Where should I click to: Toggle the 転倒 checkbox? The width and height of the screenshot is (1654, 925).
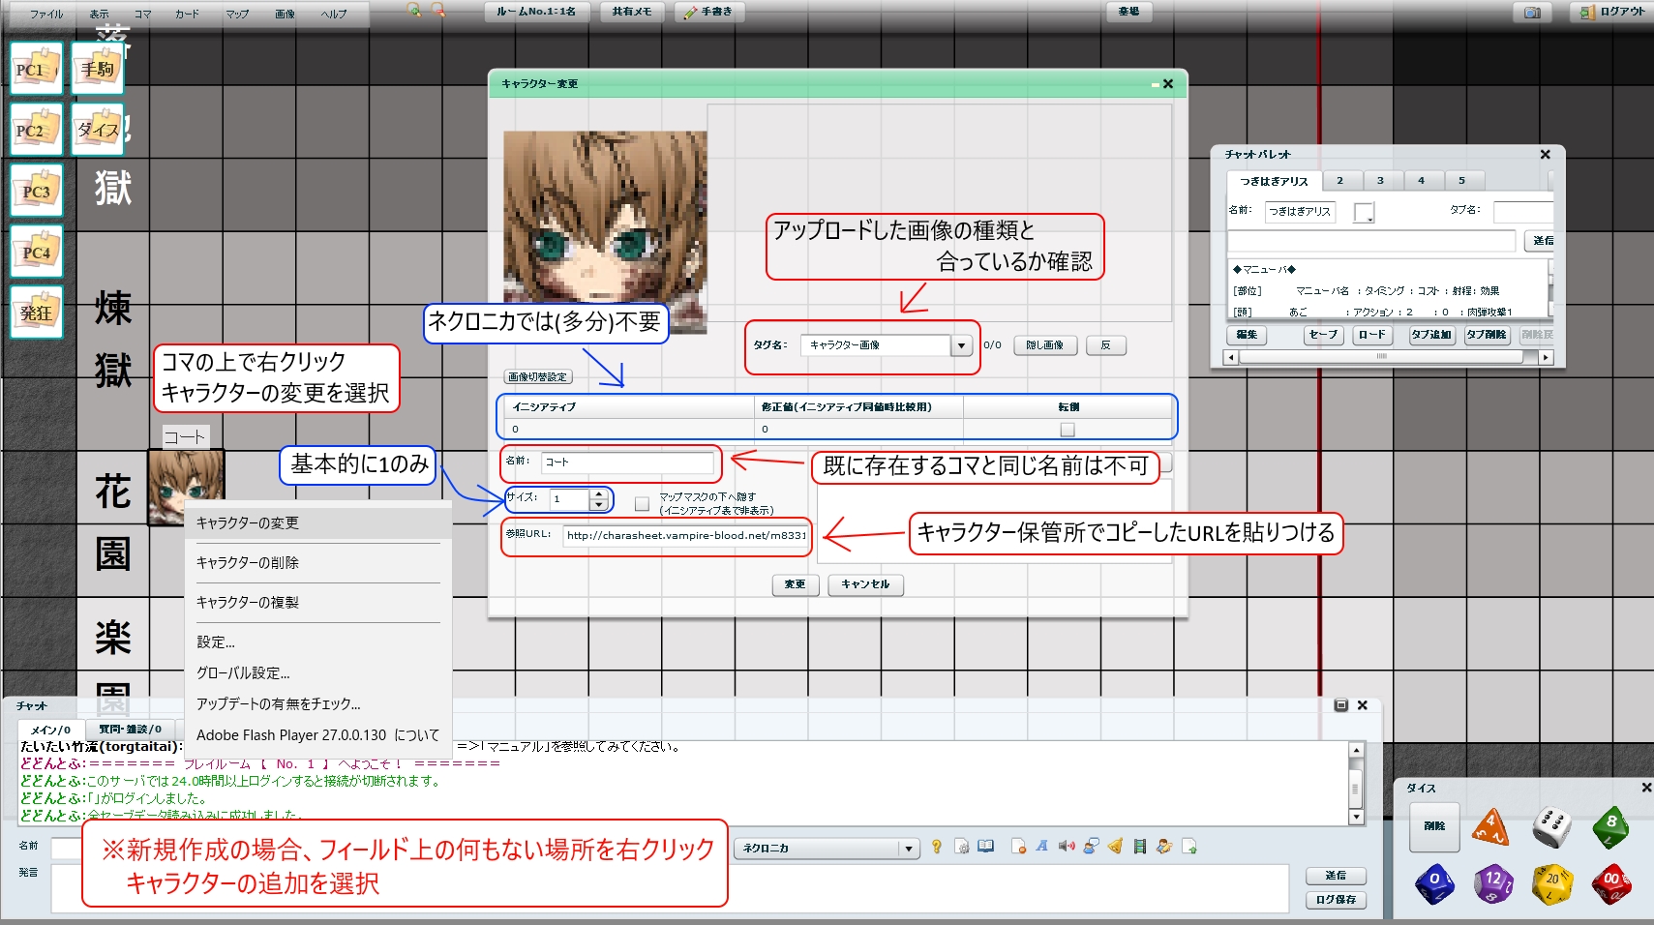pyautogui.click(x=1068, y=429)
